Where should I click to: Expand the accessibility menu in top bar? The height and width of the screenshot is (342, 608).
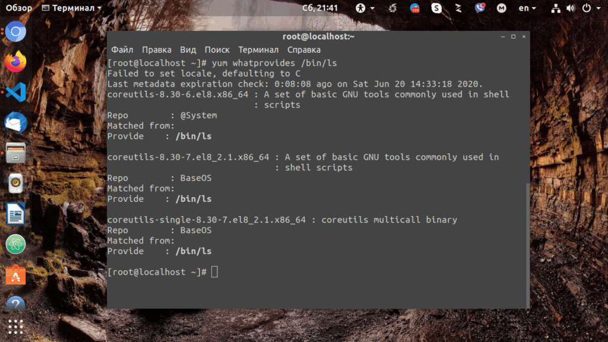tap(365, 8)
